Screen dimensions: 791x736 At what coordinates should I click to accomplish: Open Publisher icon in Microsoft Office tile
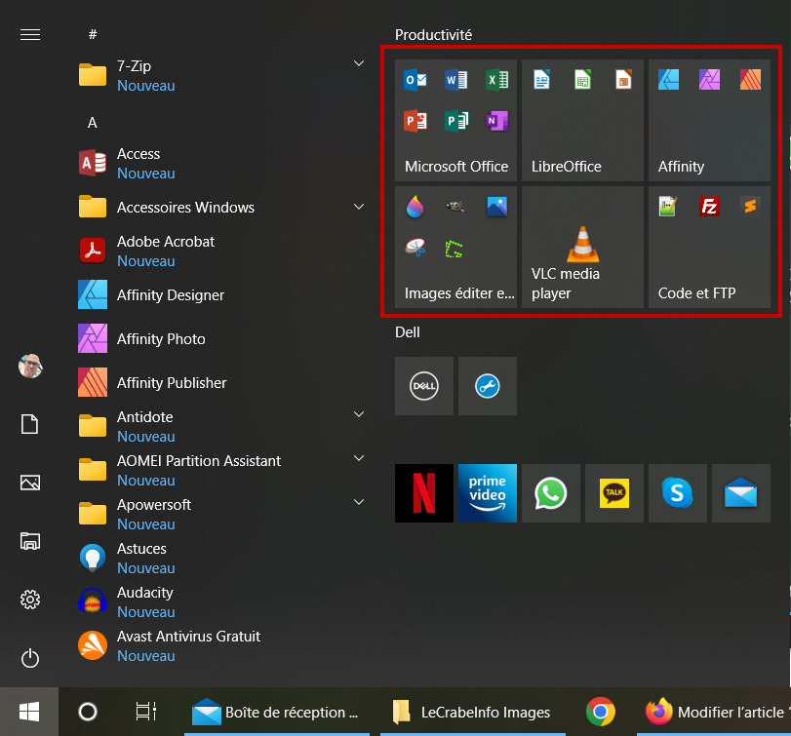[456, 121]
